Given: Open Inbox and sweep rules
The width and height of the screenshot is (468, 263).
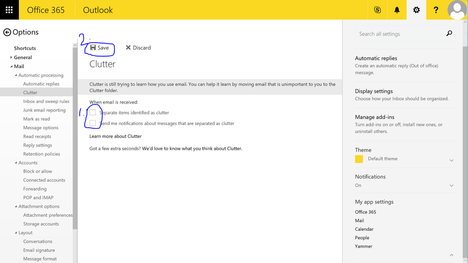Looking at the screenshot, I should pyautogui.click(x=46, y=102).
